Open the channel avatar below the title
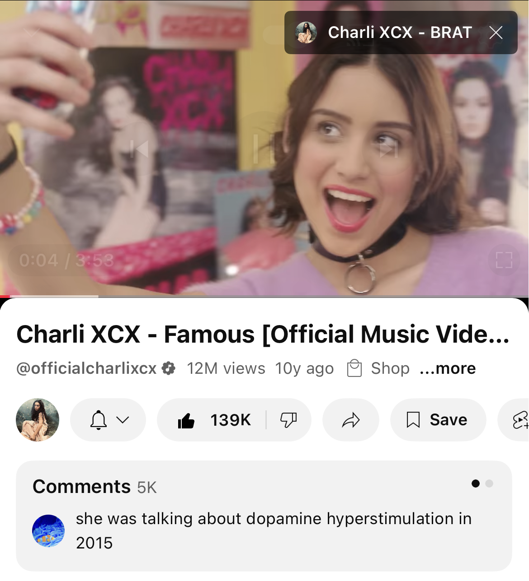 click(x=38, y=420)
